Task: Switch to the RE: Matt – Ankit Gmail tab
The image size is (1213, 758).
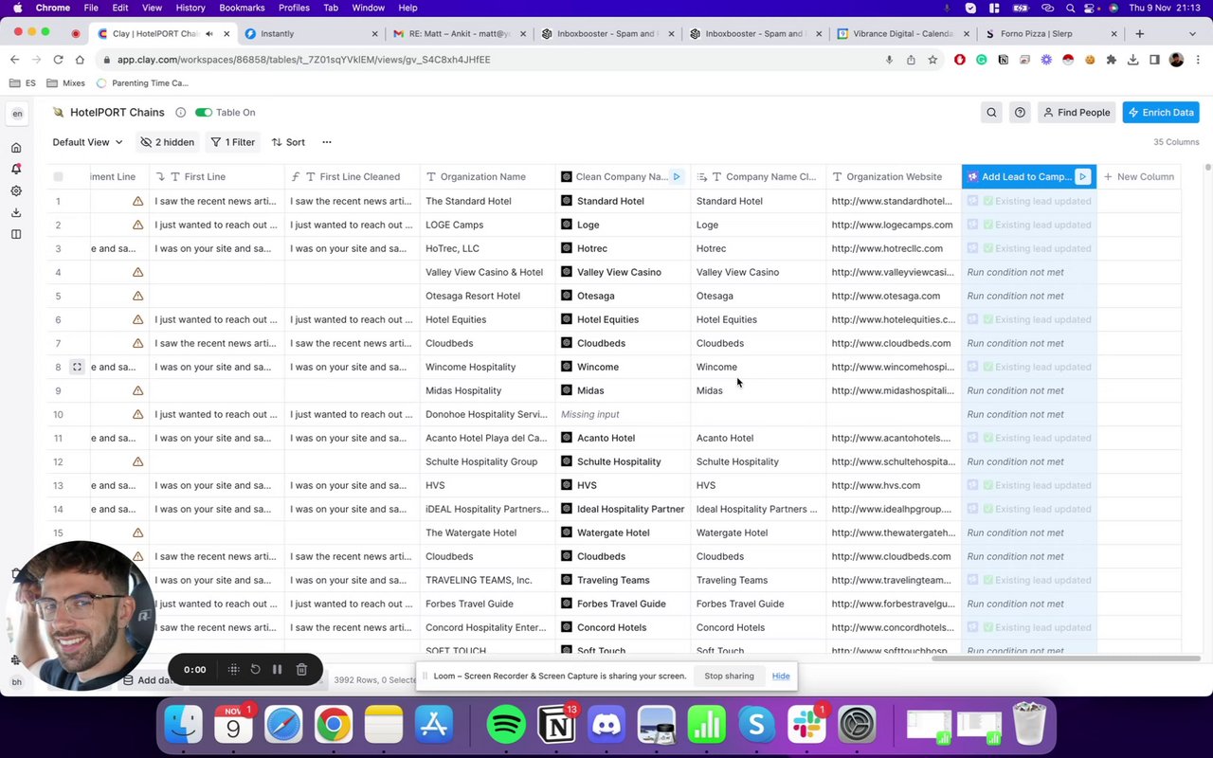Action: click(x=459, y=33)
